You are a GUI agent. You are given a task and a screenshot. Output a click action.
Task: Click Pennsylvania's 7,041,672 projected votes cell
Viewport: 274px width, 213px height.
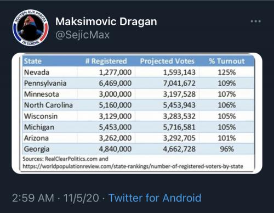click(x=179, y=83)
